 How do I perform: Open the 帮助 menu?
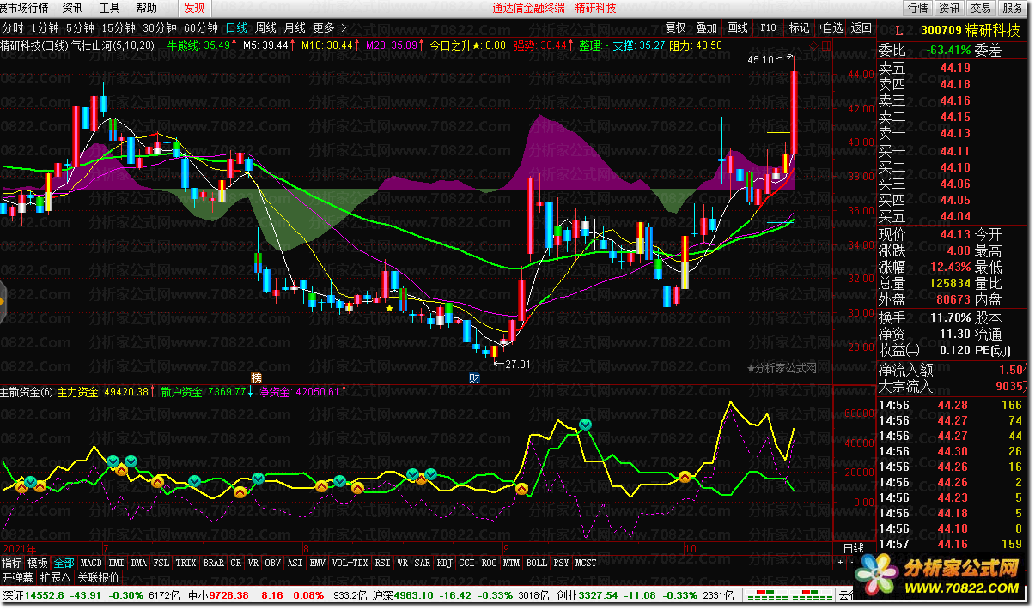pos(147,8)
